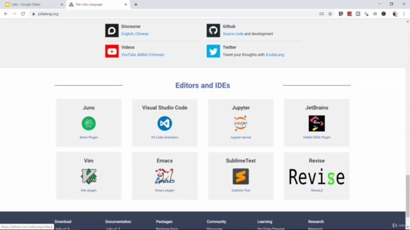
Task: Click the Documentation footer heading
Action: point(118,222)
